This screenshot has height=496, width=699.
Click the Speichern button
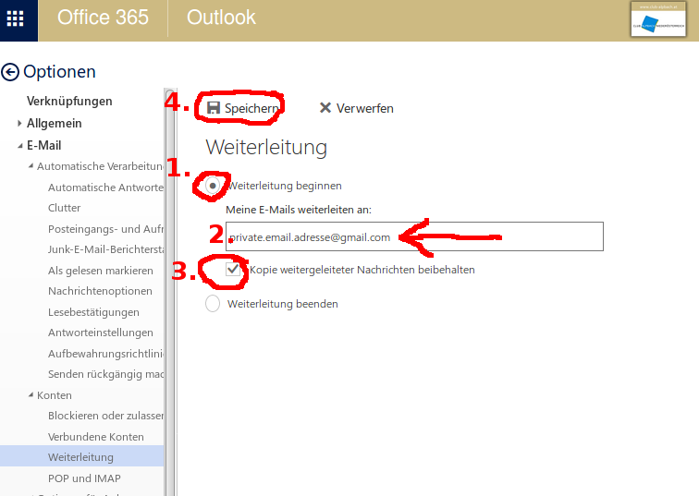(242, 108)
